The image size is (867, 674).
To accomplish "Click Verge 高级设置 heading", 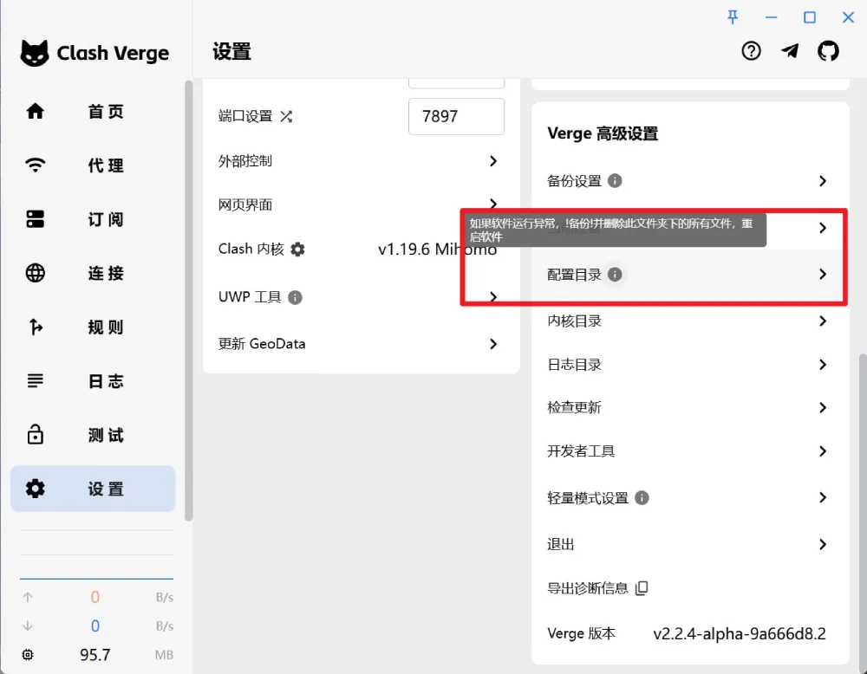I will (x=603, y=133).
